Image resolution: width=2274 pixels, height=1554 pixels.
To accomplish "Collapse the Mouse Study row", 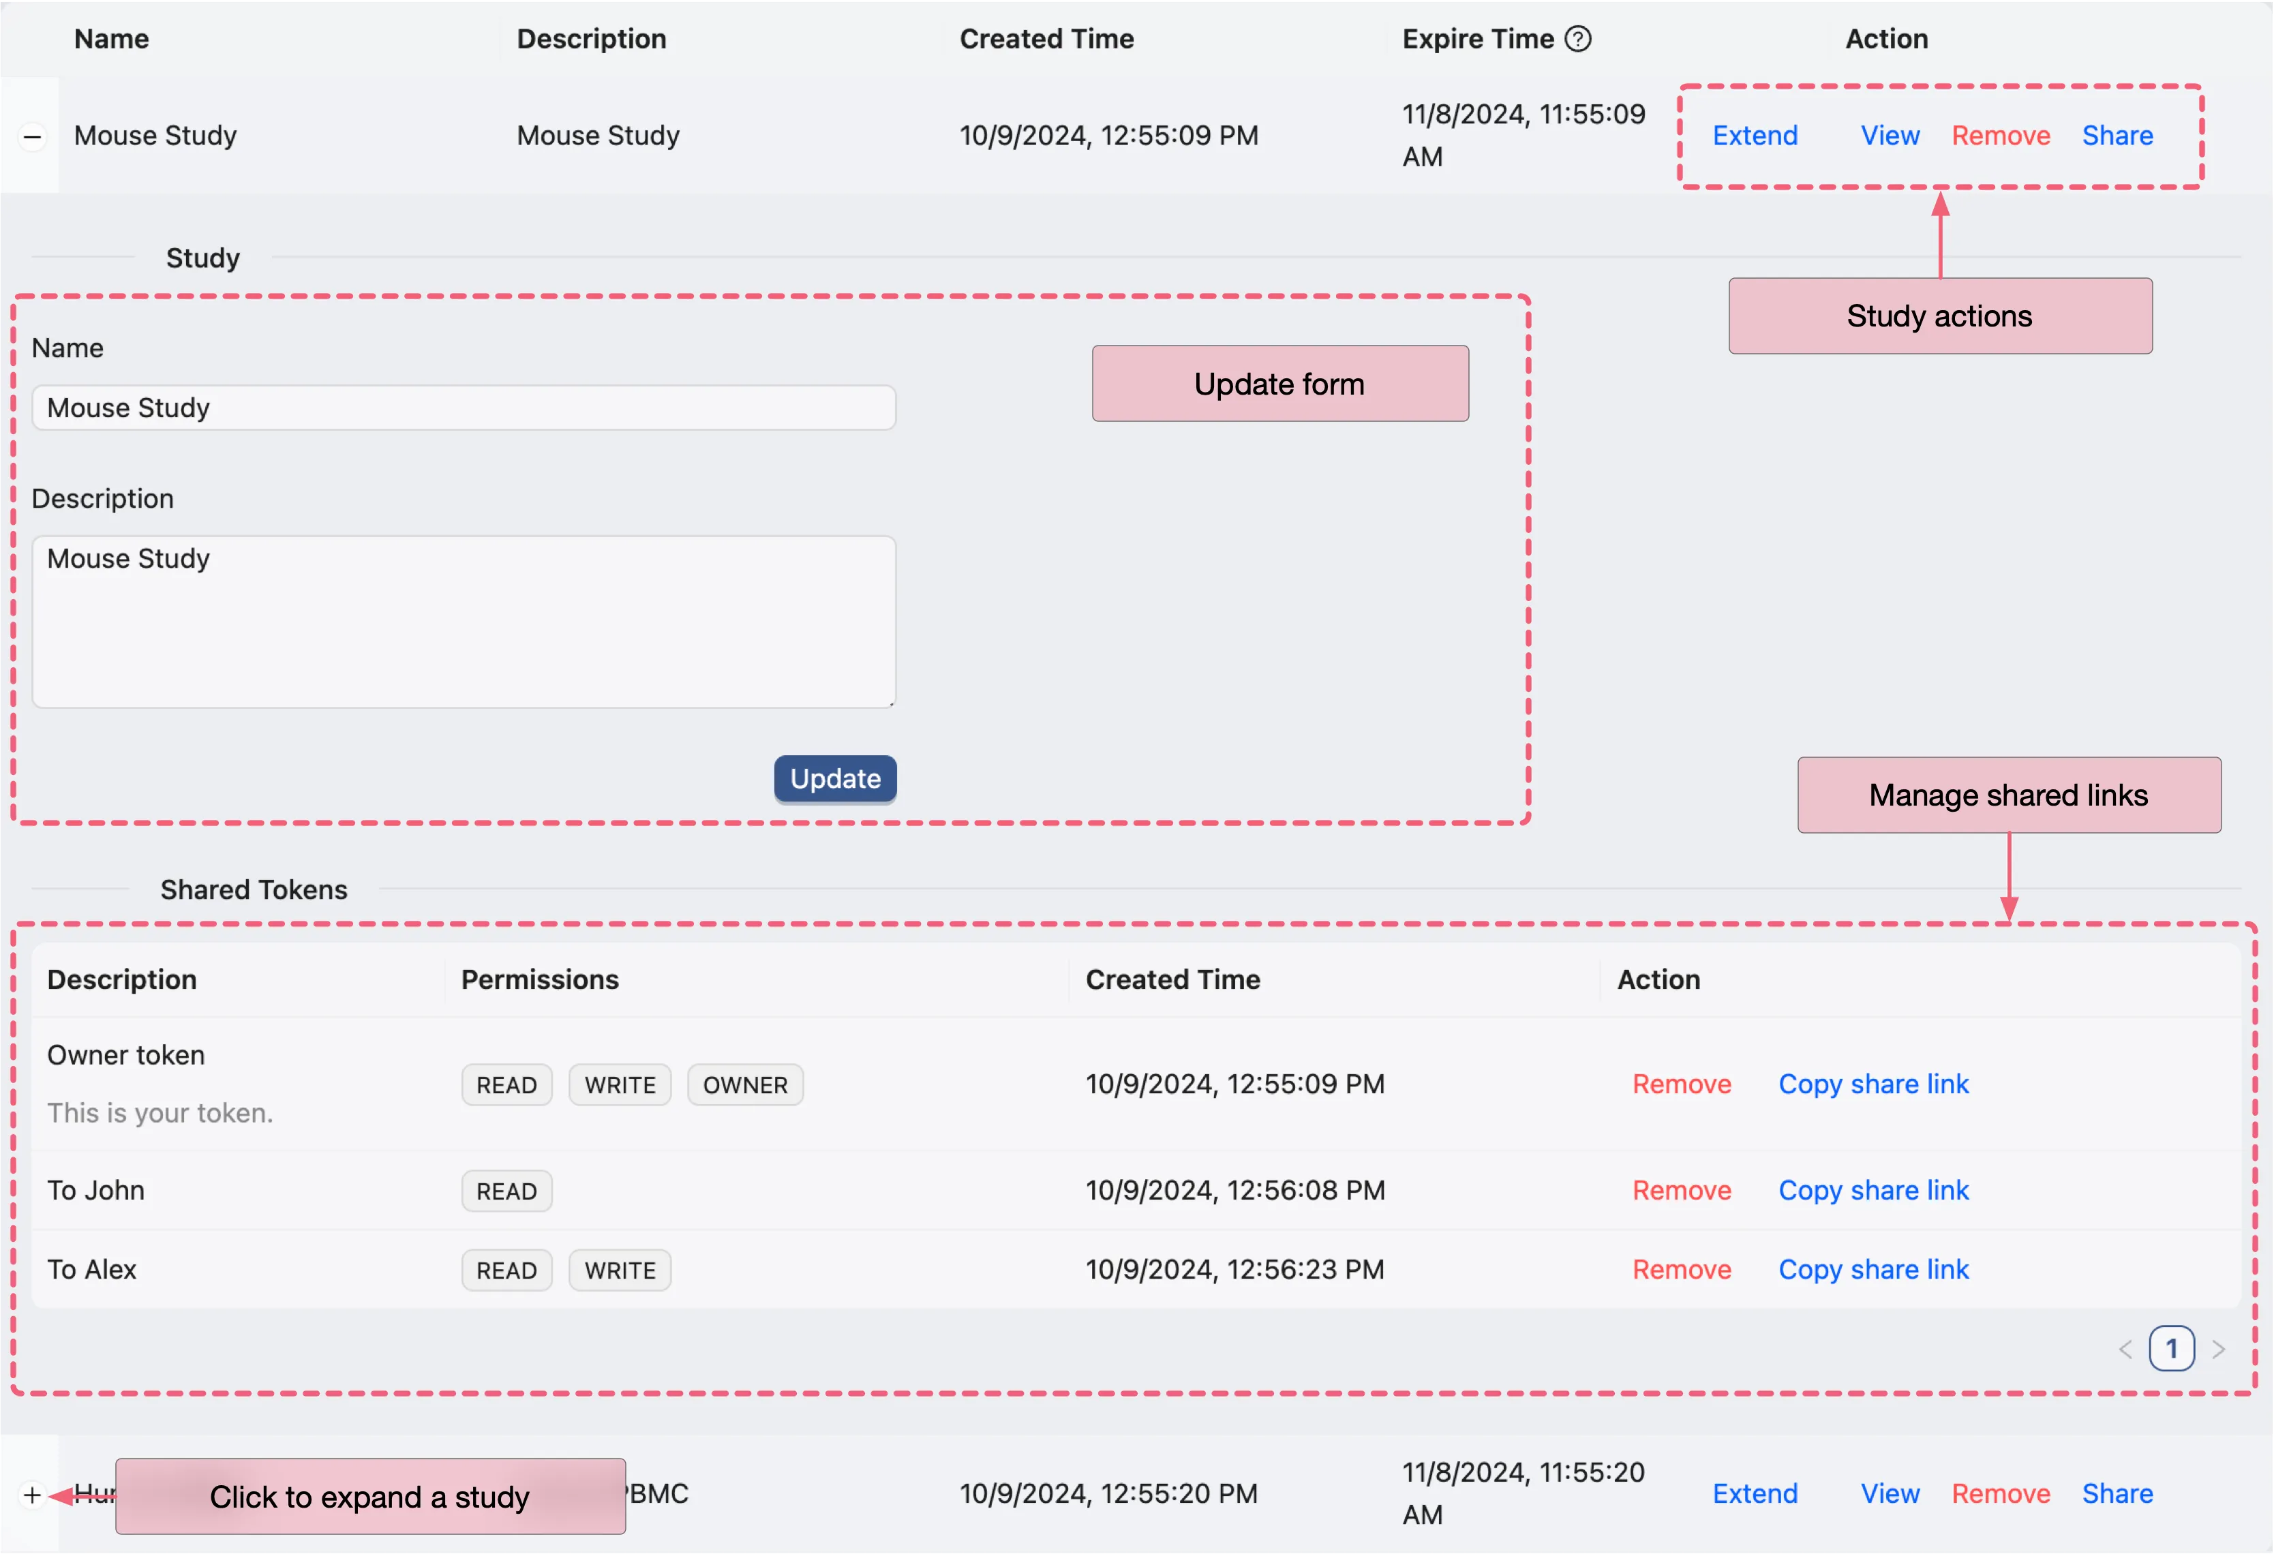I will click(32, 136).
